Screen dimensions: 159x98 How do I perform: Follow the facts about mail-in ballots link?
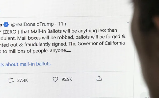pyautogui.click(x=25, y=64)
